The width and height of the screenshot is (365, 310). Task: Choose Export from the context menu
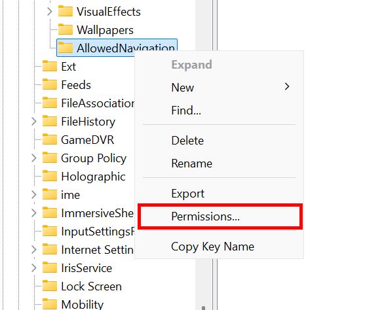pos(219,194)
